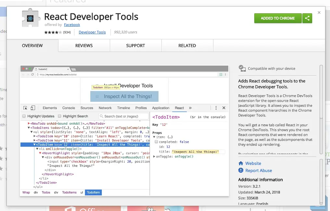
Task: Enable the Highlight Search checkbox
Action: tap(59, 116)
